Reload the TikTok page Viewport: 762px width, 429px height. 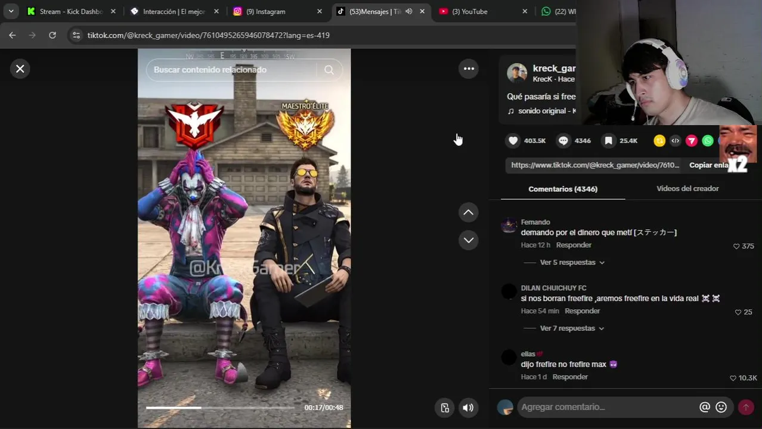tap(52, 35)
